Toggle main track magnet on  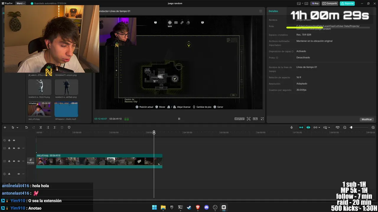tap(301, 127)
